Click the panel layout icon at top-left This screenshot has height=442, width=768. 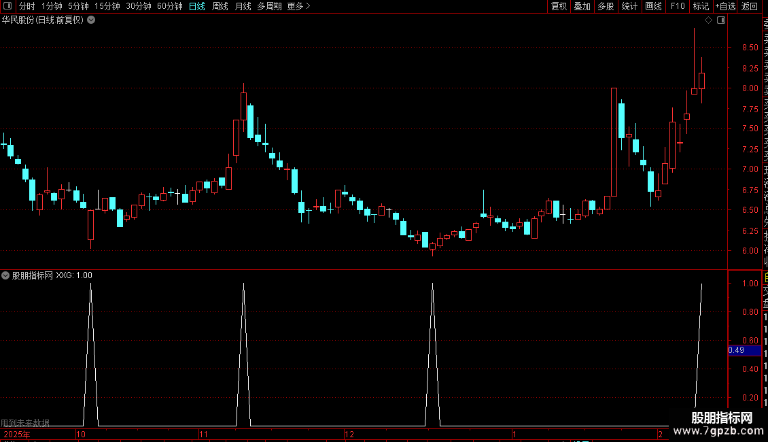[7, 6]
